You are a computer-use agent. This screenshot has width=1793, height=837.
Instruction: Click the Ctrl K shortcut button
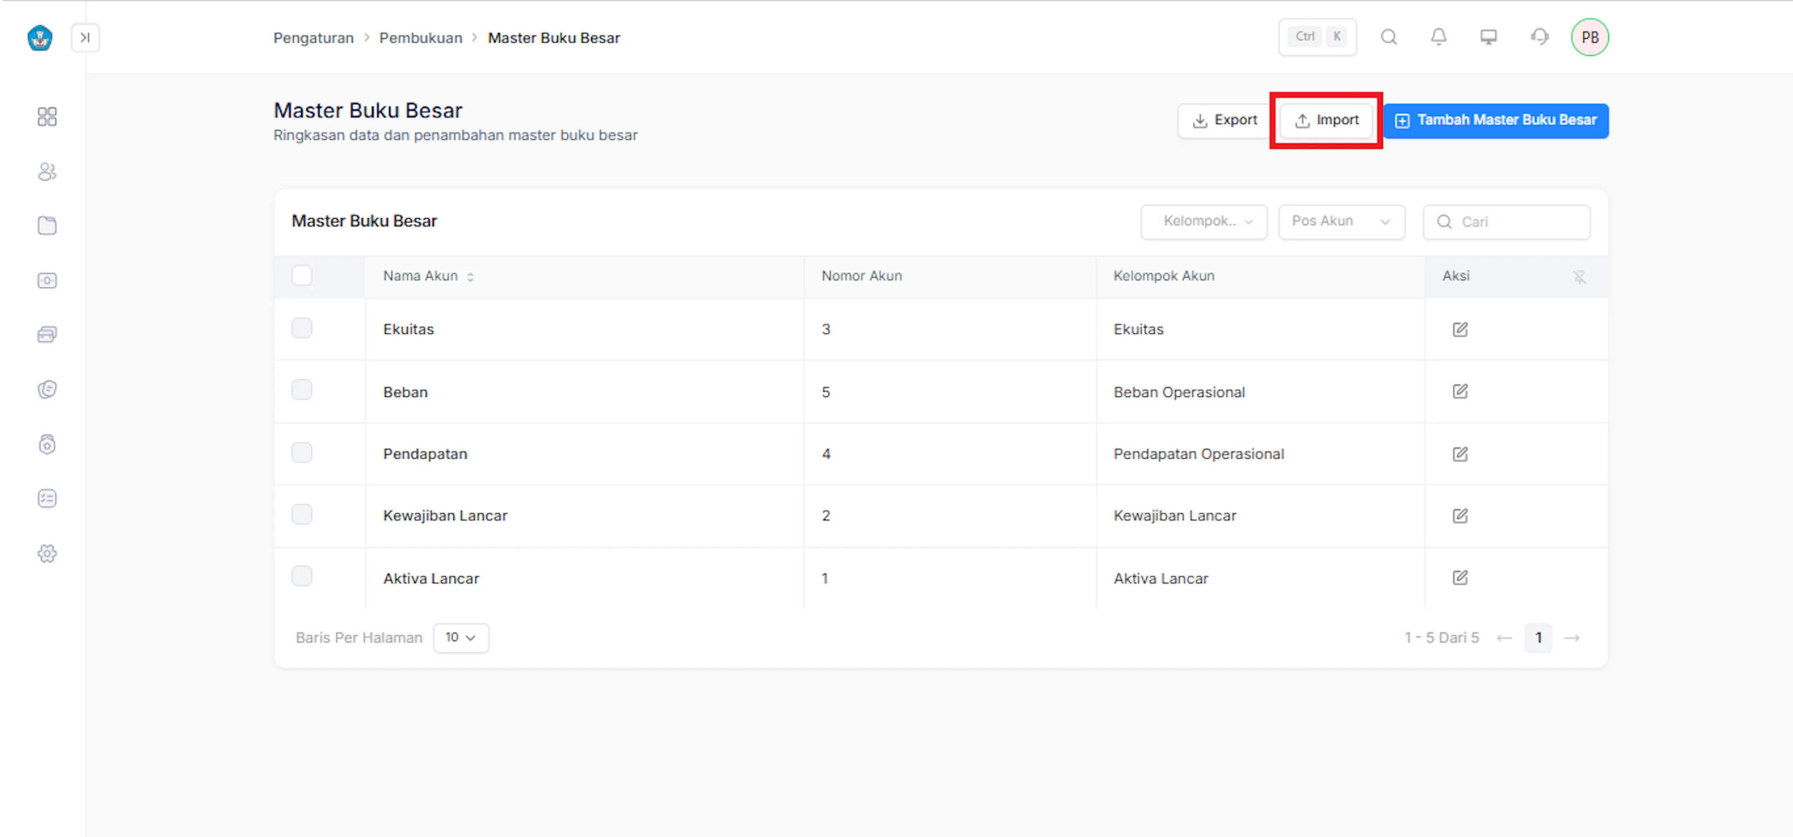point(1317,37)
